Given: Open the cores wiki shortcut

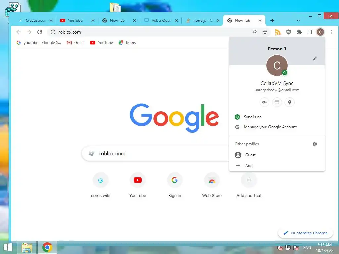Looking at the screenshot, I should click(101, 185).
